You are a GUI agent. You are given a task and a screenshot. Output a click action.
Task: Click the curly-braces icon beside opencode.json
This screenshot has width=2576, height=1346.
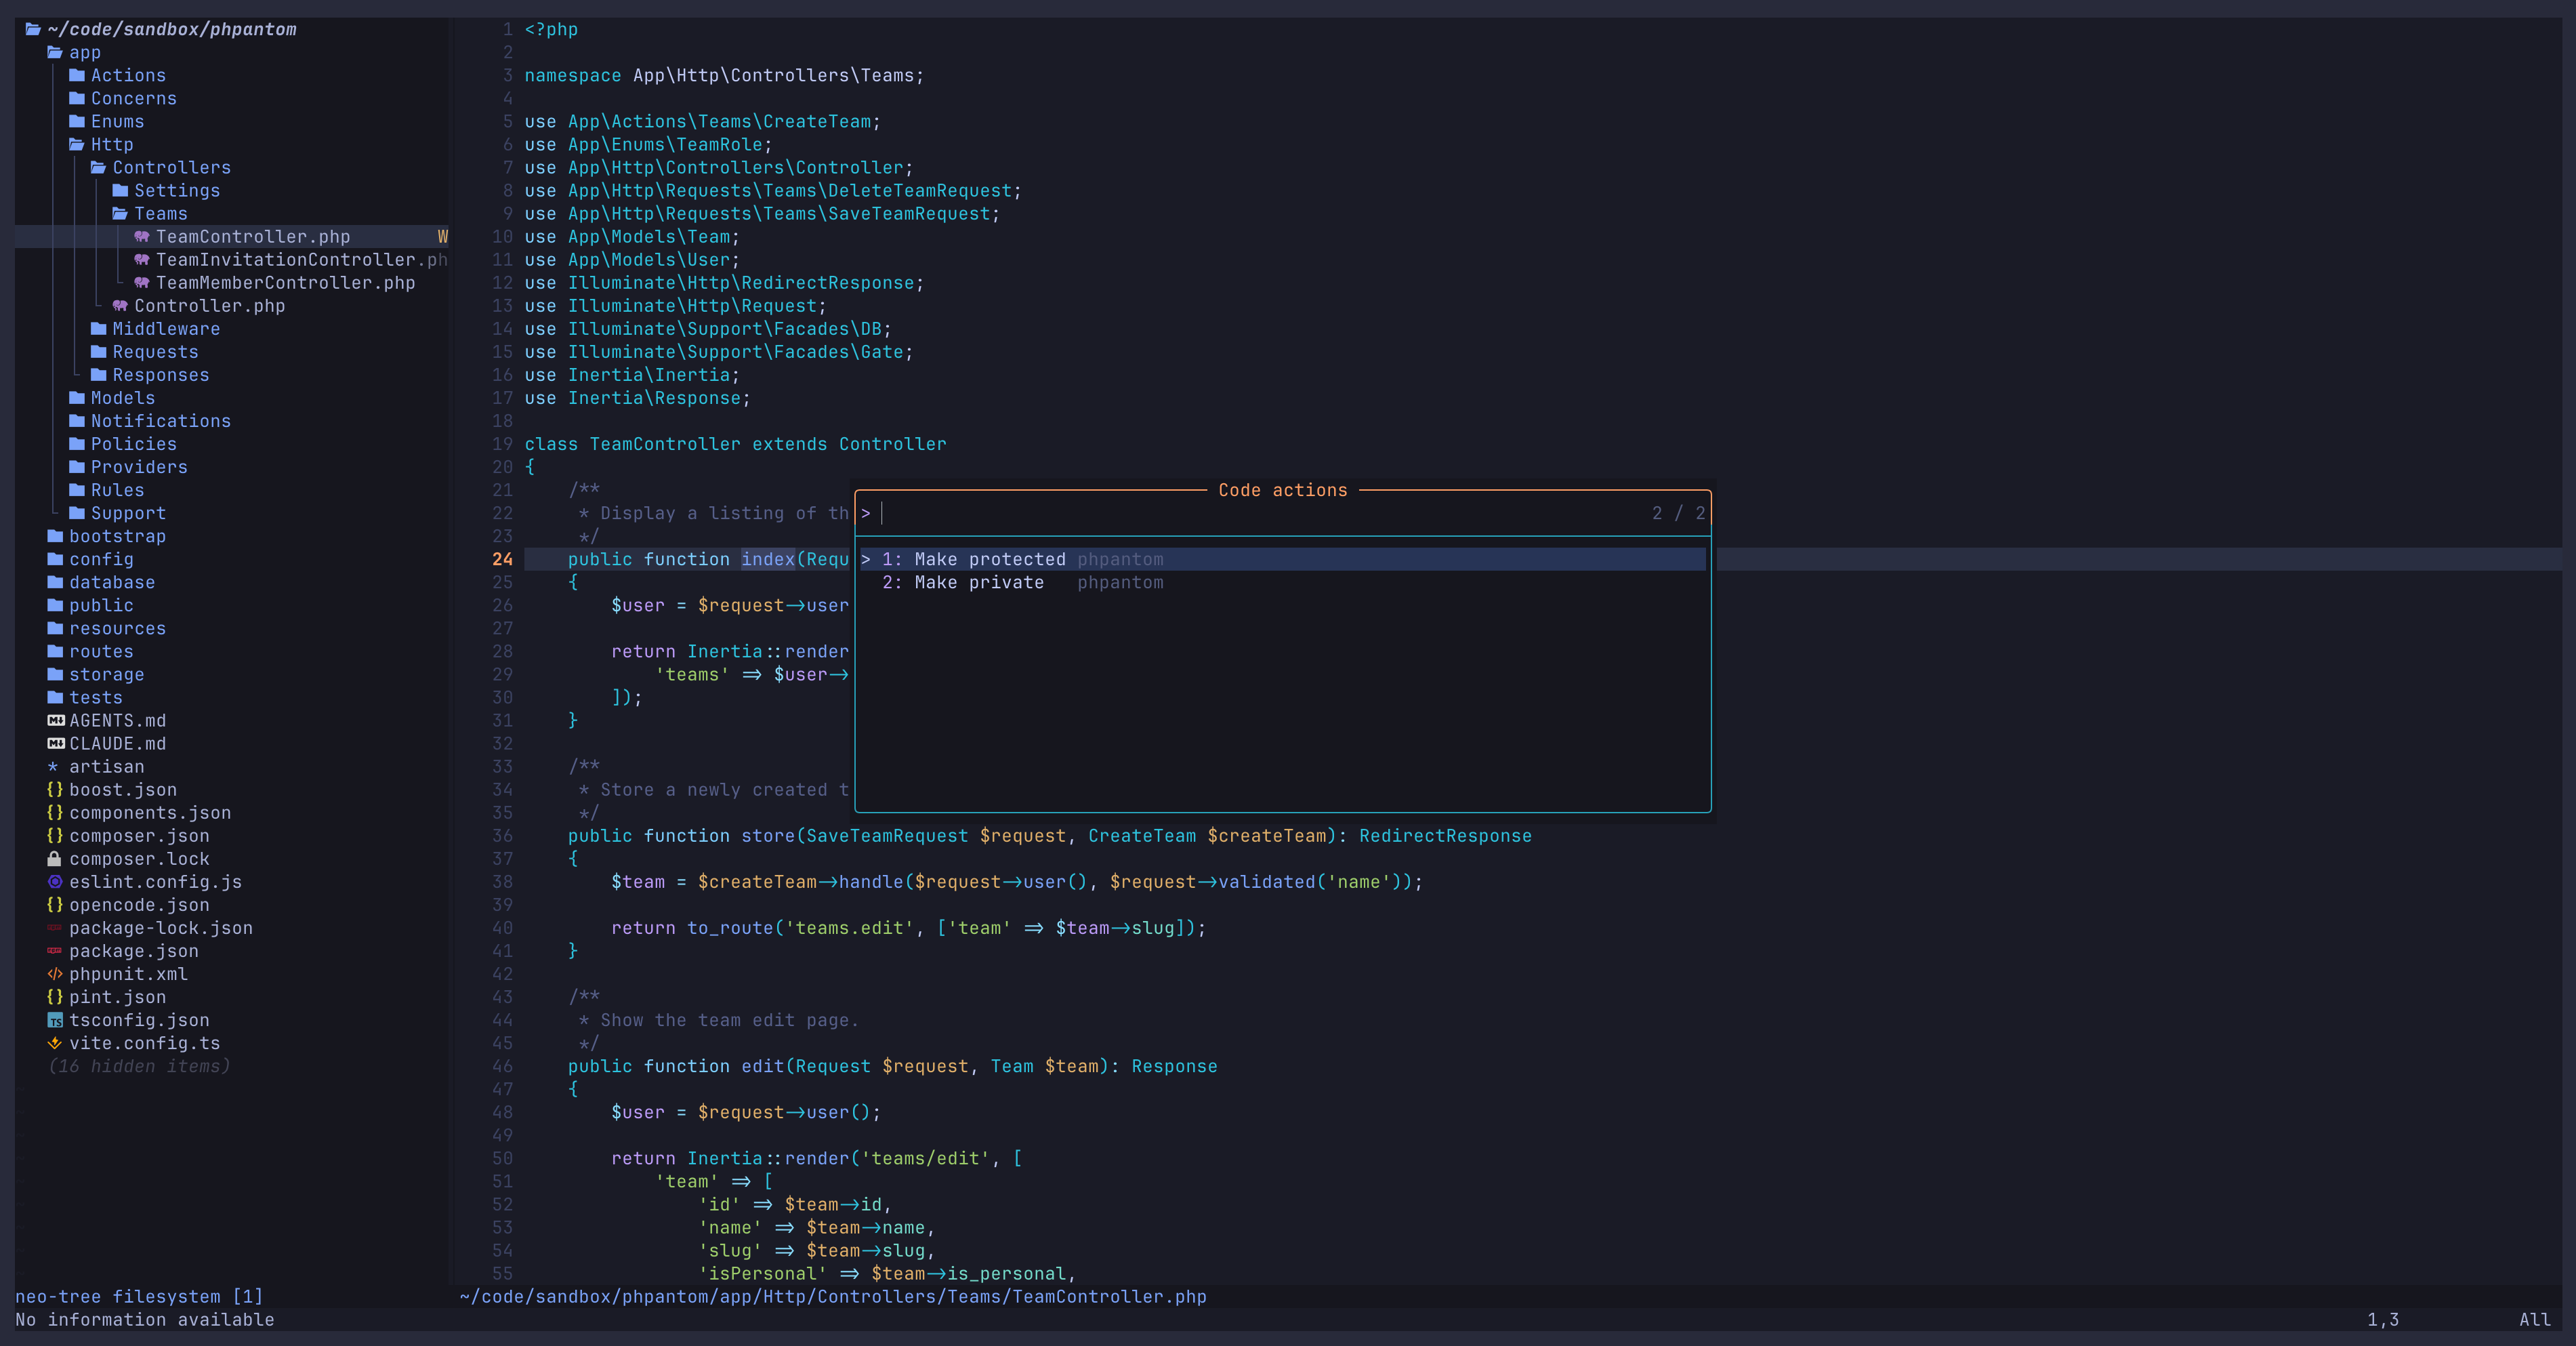click(x=55, y=905)
